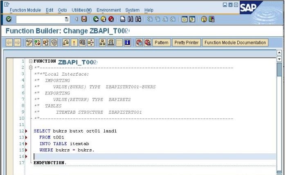Click the Display Navigation Window icon
286x175 pixels.
point(111,43)
